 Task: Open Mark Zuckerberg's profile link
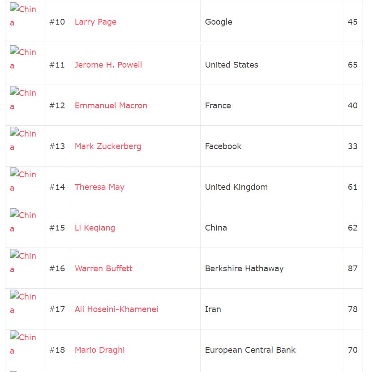pyautogui.click(x=108, y=146)
